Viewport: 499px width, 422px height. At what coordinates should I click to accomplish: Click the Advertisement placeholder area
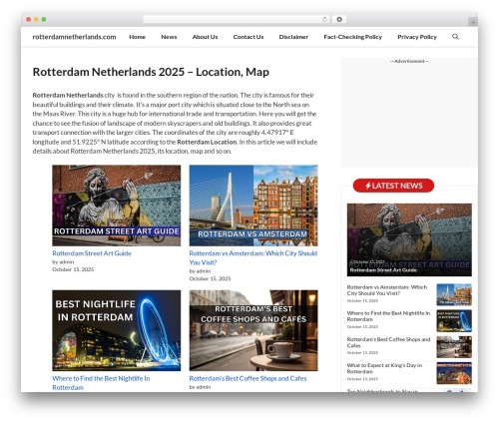point(409,113)
